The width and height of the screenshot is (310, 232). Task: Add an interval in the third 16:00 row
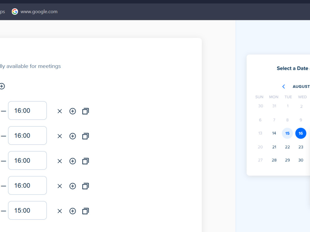coord(73,161)
